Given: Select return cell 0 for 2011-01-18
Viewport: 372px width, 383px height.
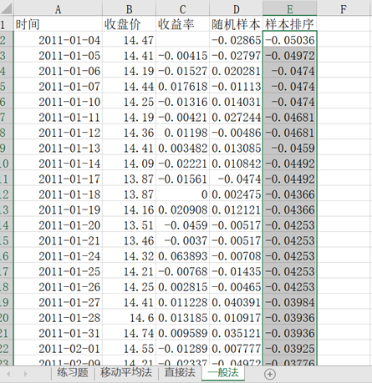Looking at the screenshot, I should click(182, 194).
